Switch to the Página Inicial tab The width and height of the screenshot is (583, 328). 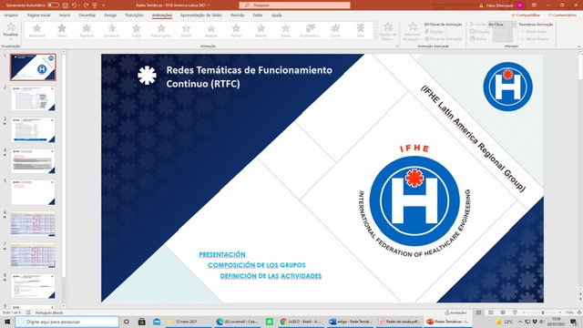click(x=38, y=15)
